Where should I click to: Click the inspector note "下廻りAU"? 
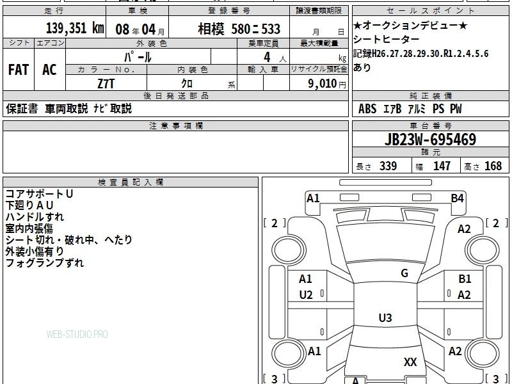[x=29, y=205]
